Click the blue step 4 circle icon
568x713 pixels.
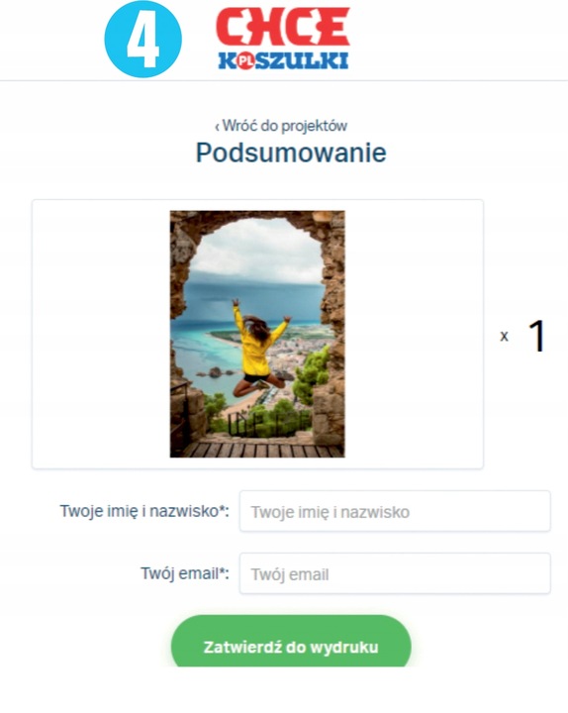click(143, 39)
